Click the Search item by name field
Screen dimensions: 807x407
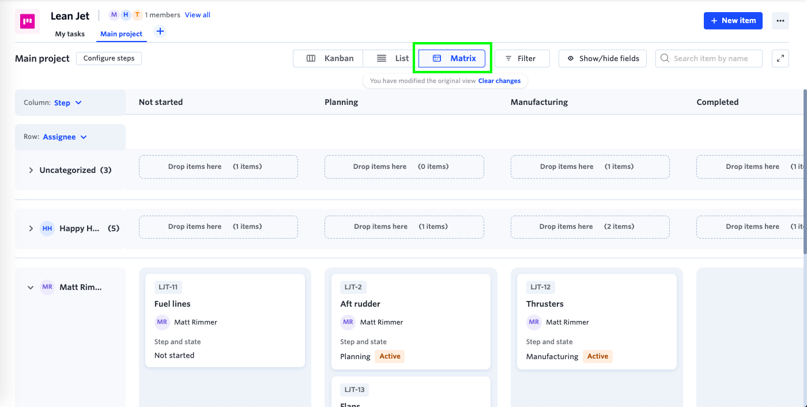pos(711,58)
